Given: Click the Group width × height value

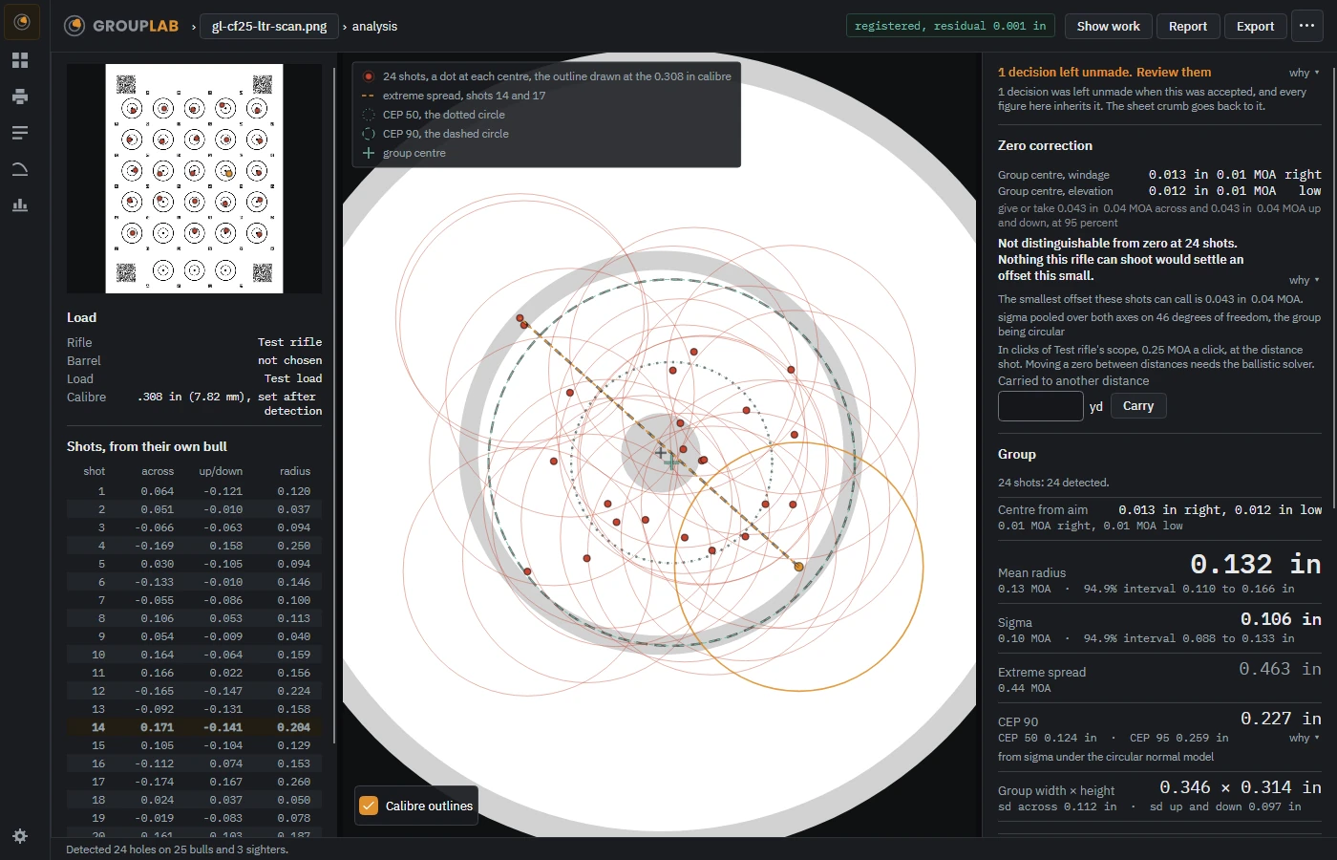Looking at the screenshot, I should (1241, 787).
